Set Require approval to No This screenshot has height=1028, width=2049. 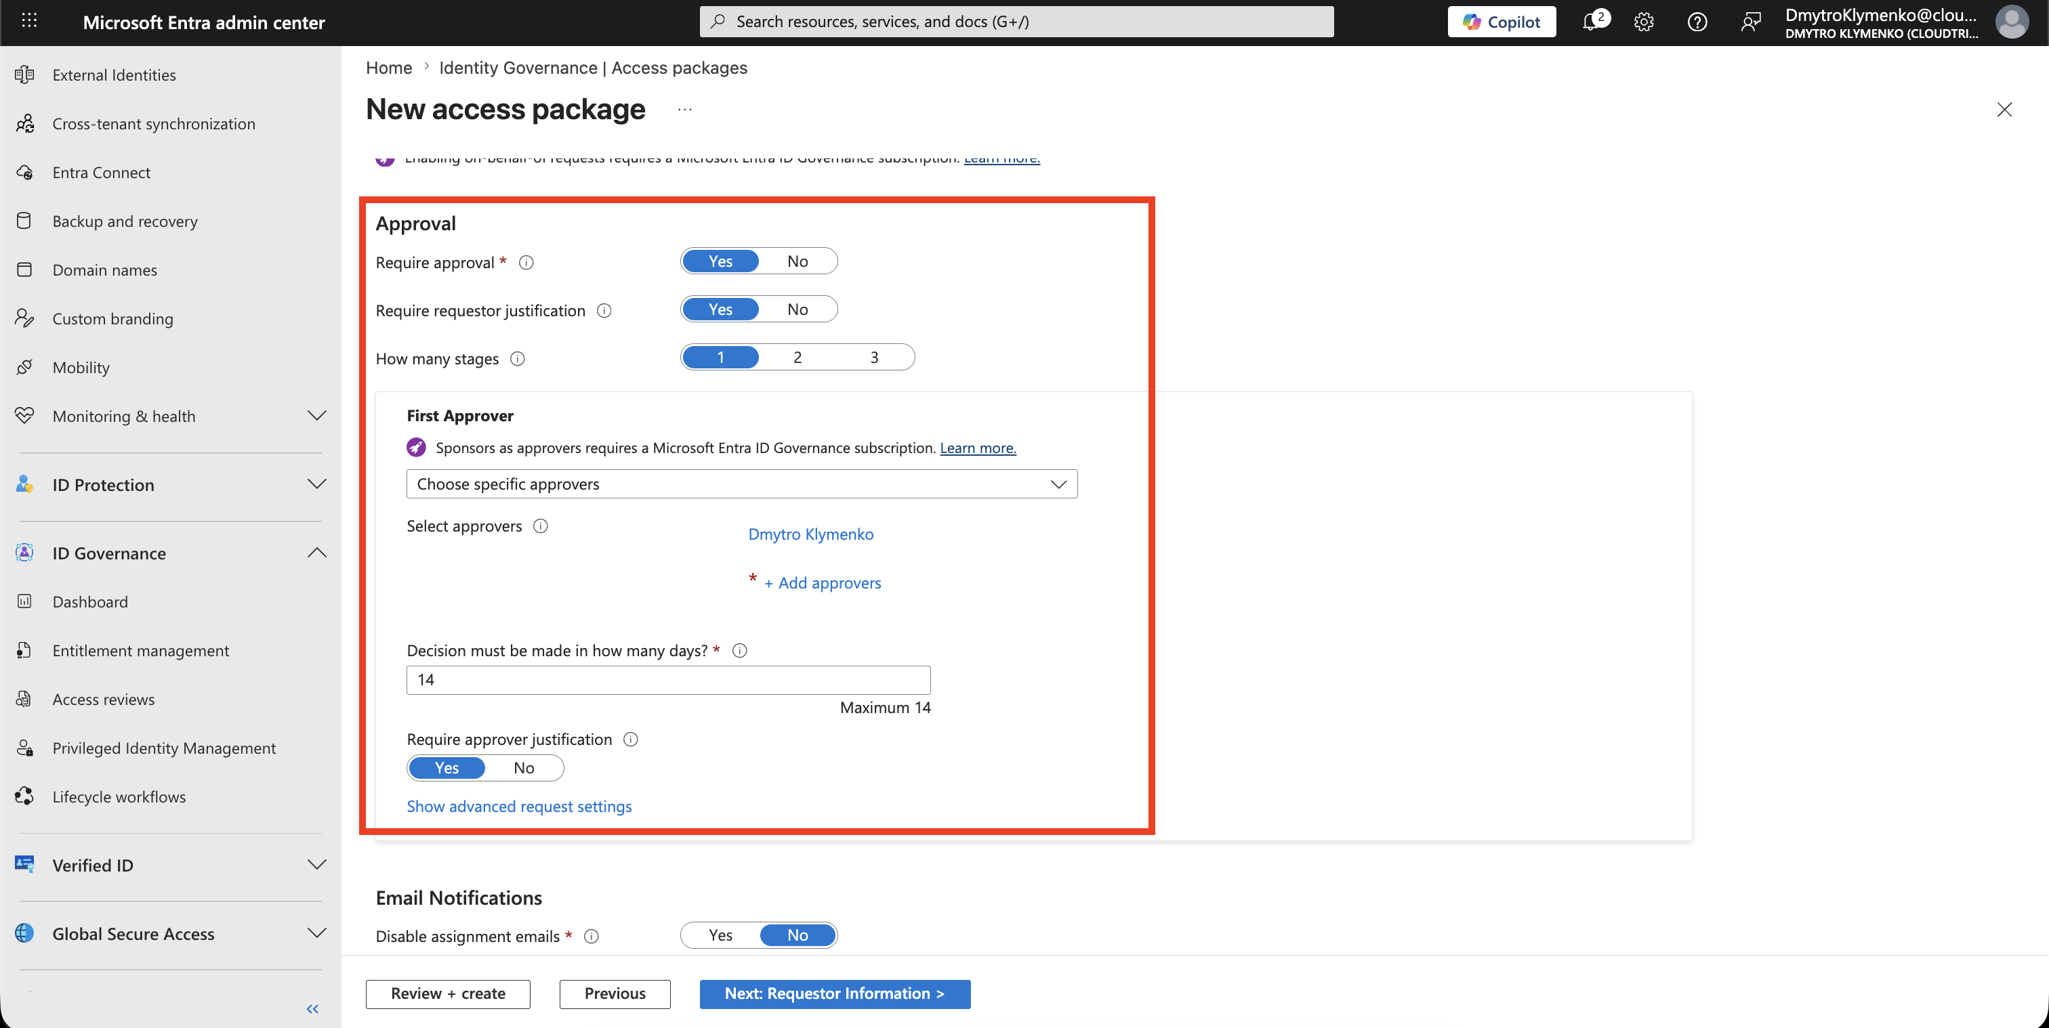point(798,261)
